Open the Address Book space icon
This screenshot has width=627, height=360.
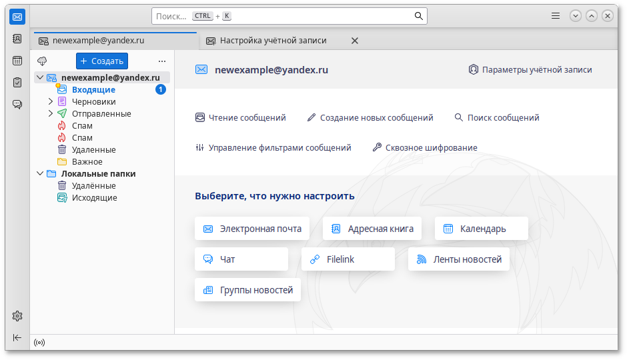pos(17,39)
